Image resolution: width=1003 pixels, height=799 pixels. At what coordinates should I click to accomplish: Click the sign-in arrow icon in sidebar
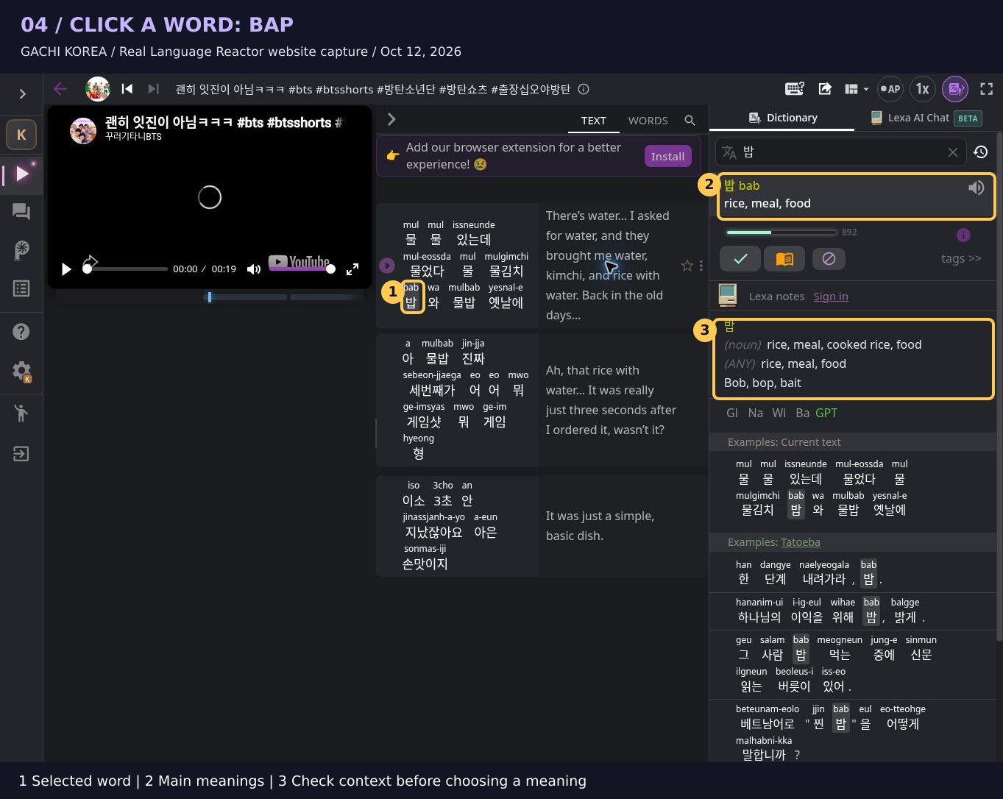[x=21, y=453]
